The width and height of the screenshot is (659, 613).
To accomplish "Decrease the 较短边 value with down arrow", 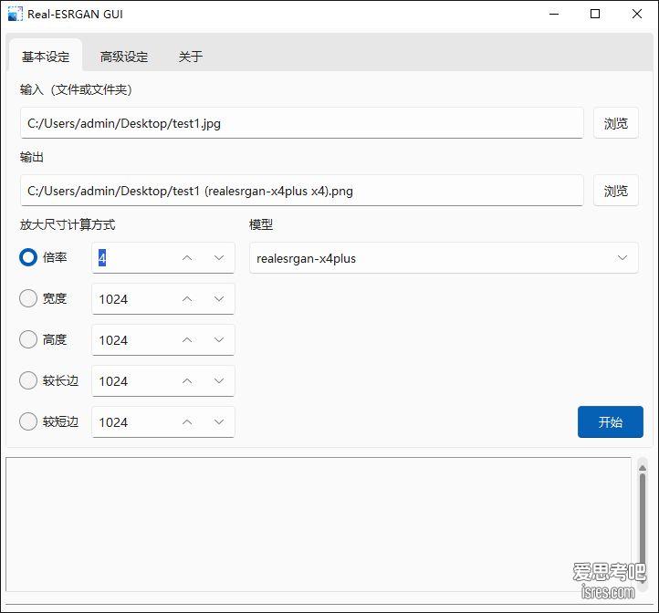I will (x=219, y=422).
